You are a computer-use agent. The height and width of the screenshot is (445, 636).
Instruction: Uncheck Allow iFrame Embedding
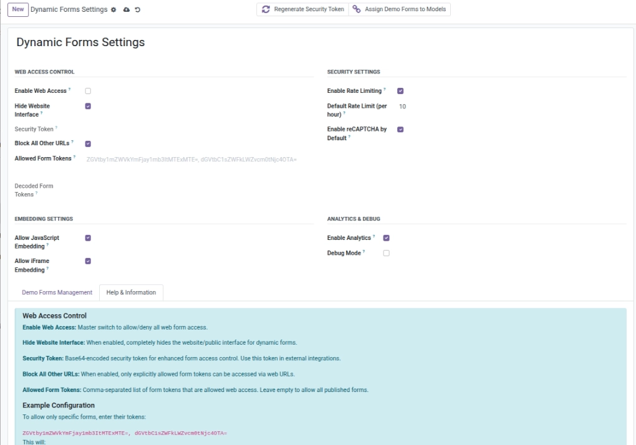pyautogui.click(x=88, y=261)
